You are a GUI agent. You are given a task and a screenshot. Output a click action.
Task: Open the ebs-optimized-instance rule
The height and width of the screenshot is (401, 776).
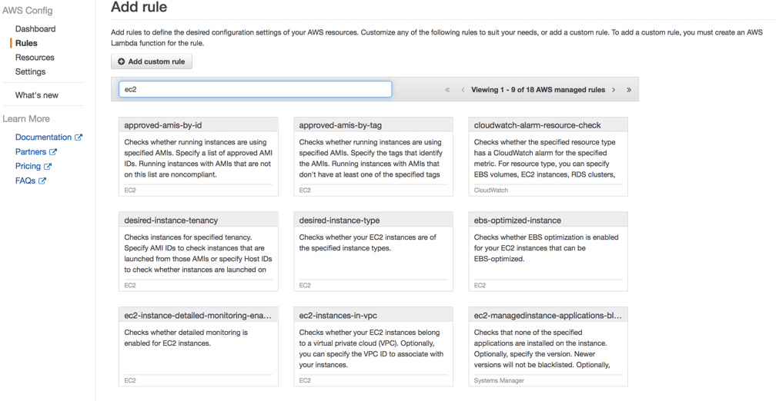548,252
